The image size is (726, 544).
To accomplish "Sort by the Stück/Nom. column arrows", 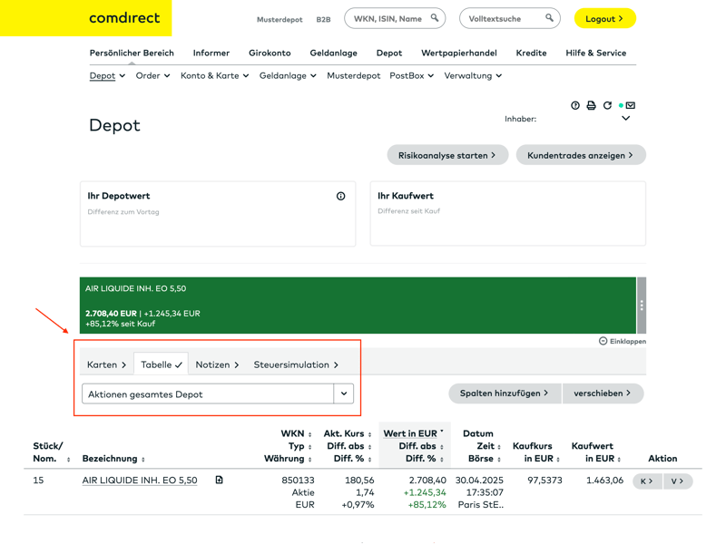I will 69,460.
